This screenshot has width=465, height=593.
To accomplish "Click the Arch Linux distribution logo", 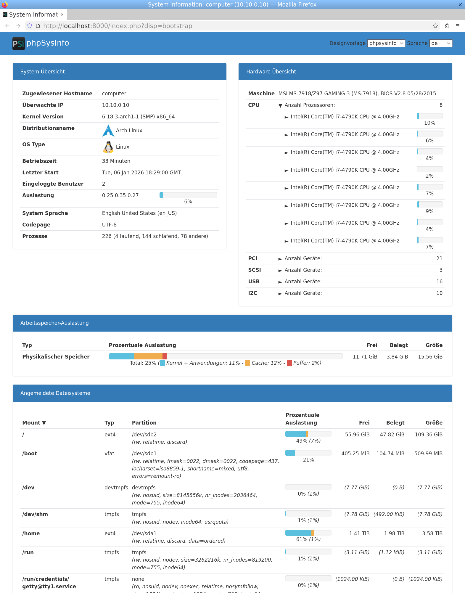I will coord(108,131).
